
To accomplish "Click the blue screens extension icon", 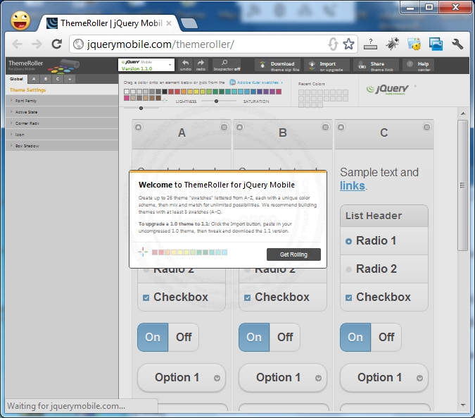I will tap(436, 44).
